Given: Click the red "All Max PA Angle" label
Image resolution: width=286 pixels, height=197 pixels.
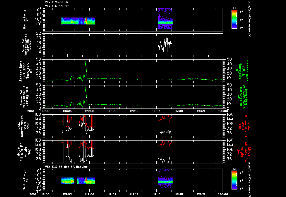Looking at the screenshot, I should coord(244,152).
